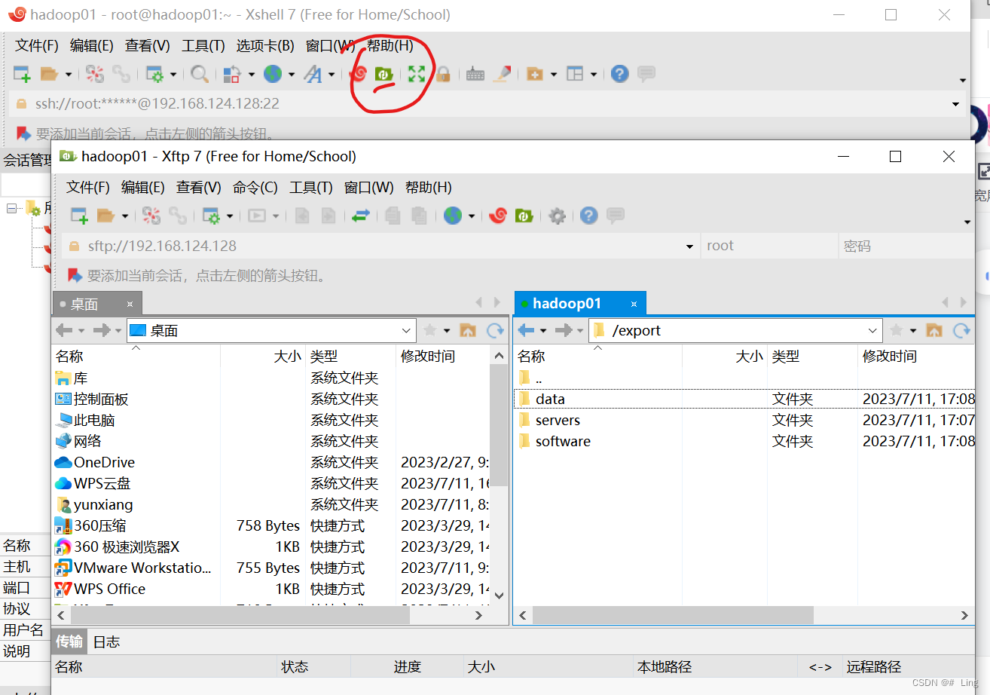Click Open folder icon in Xftp toolbar
The width and height of the screenshot is (990, 695).
[x=106, y=216]
